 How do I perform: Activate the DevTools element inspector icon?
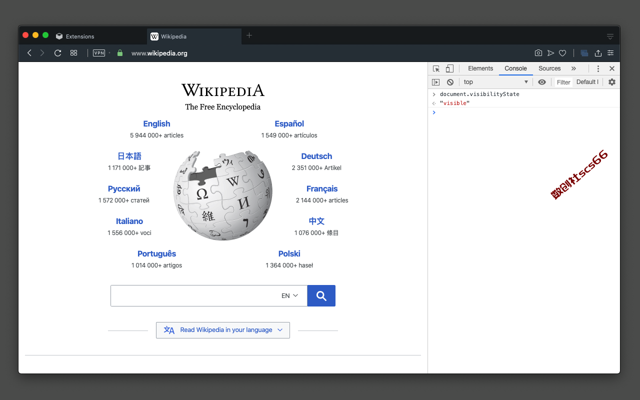coord(436,68)
